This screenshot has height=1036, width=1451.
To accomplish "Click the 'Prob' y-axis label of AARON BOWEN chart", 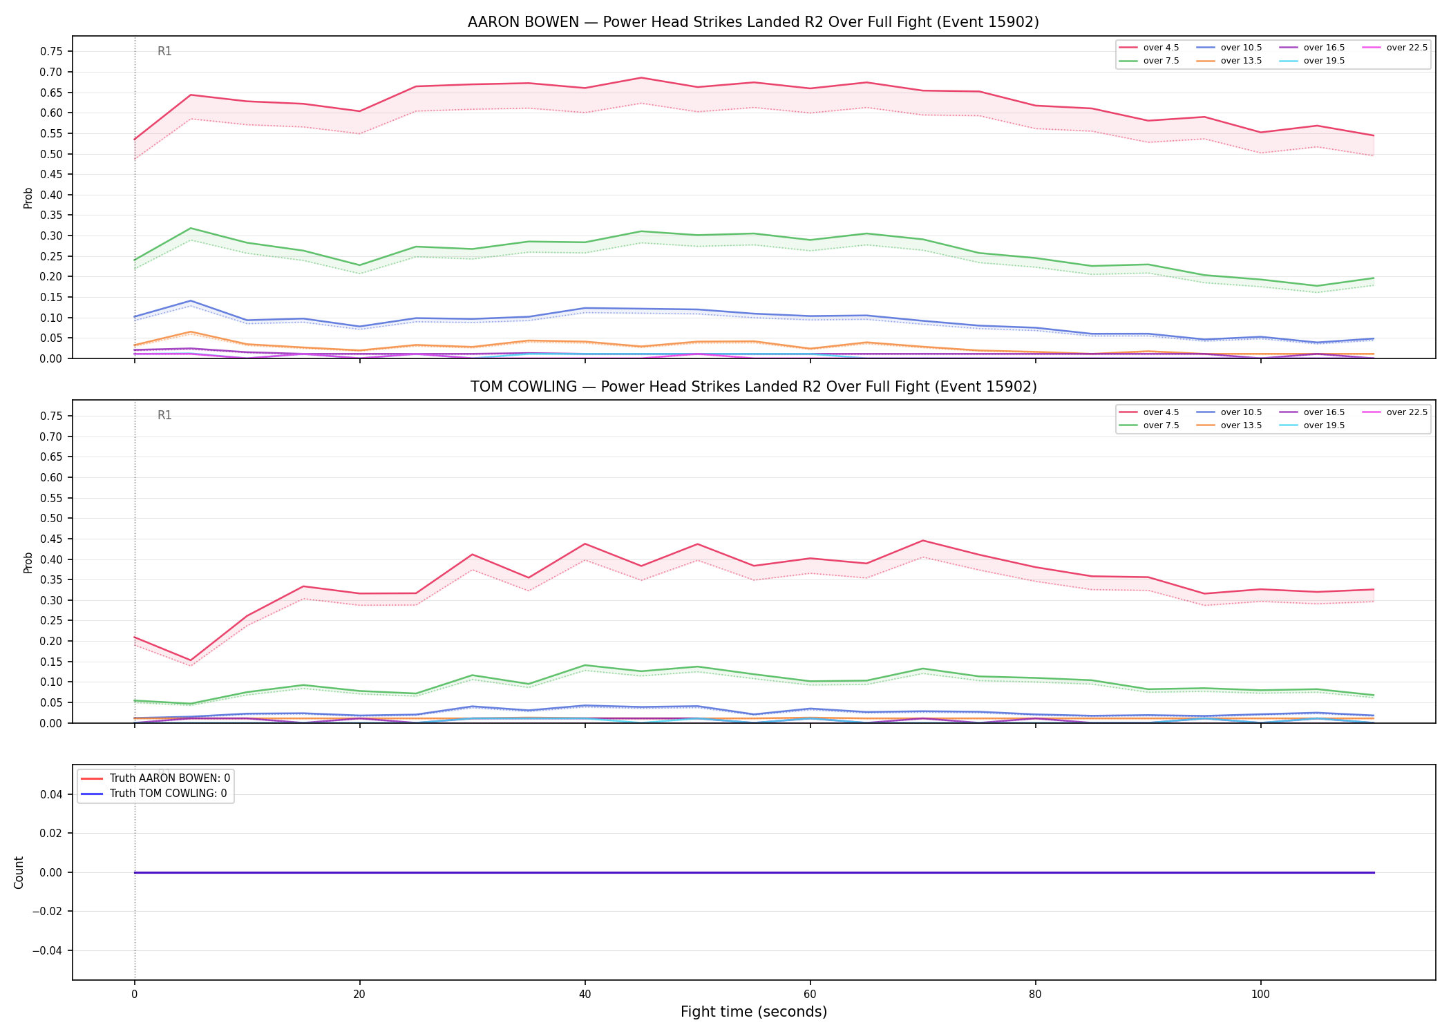I will click(28, 198).
